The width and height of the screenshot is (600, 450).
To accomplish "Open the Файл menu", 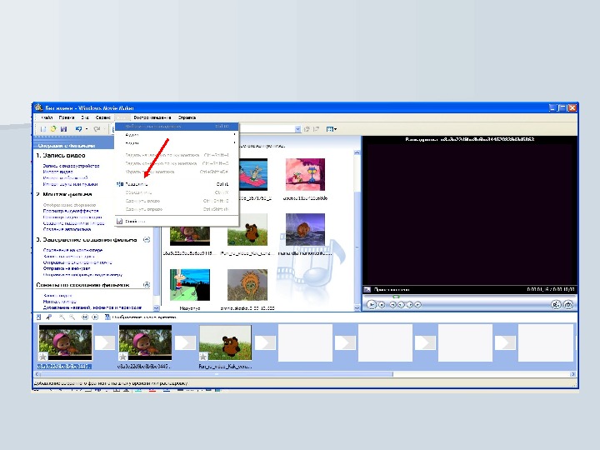I will (x=47, y=117).
